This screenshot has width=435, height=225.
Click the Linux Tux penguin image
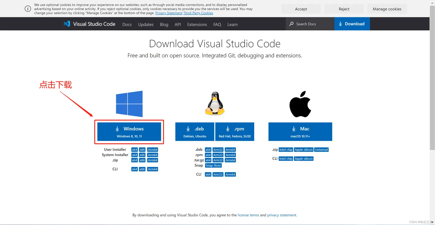[215, 104]
